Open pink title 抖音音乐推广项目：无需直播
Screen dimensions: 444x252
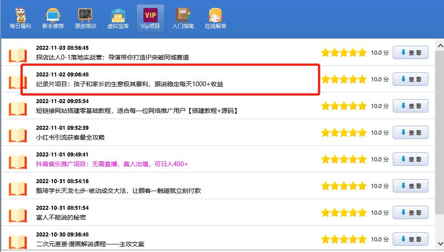click(x=112, y=164)
